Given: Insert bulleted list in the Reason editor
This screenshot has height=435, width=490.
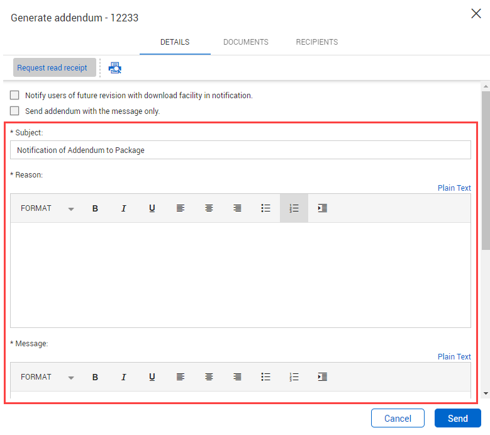Looking at the screenshot, I should pos(265,208).
